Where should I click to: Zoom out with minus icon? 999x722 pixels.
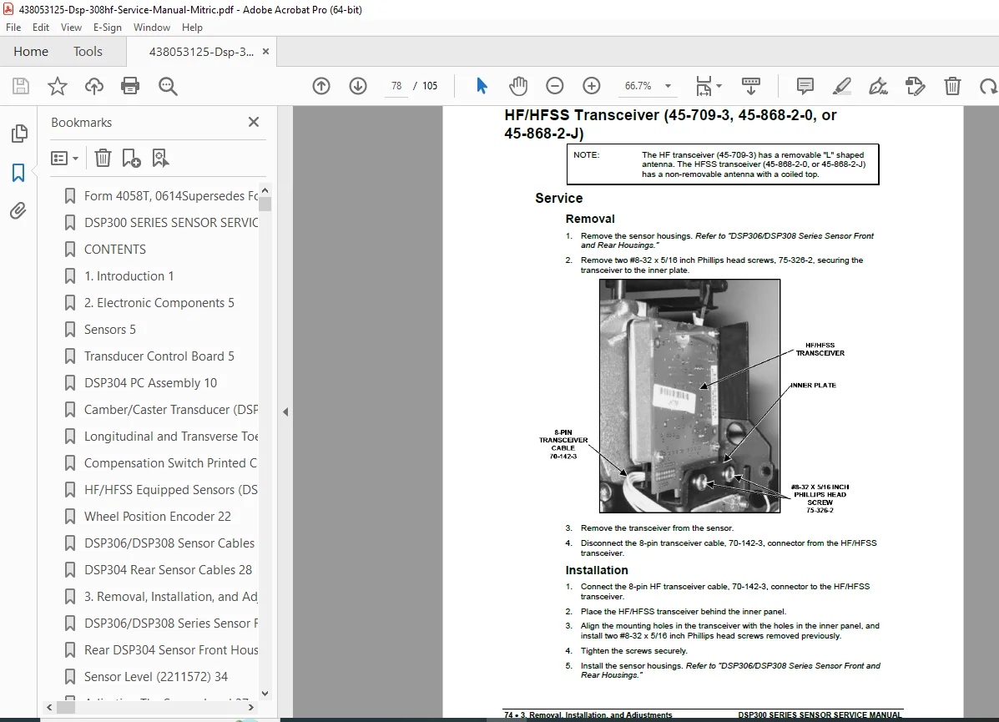pyautogui.click(x=555, y=86)
